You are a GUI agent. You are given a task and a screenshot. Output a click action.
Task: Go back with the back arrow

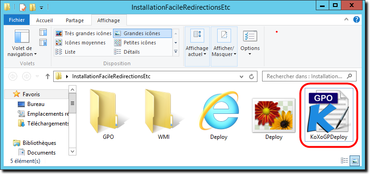pyautogui.click(x=13, y=76)
